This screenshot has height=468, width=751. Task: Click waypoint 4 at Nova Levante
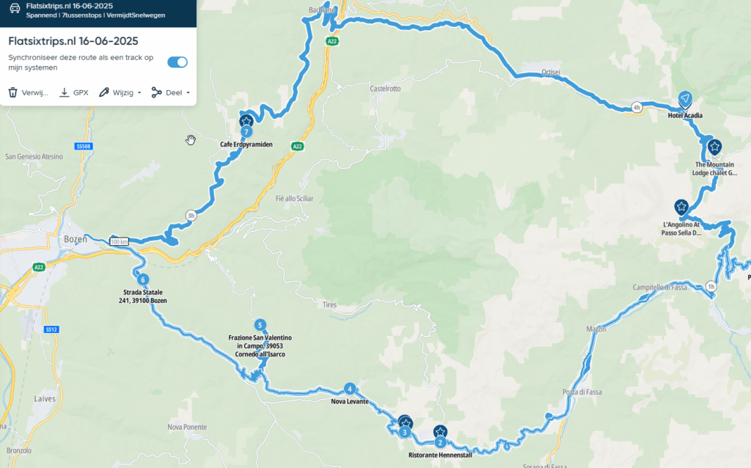point(350,389)
